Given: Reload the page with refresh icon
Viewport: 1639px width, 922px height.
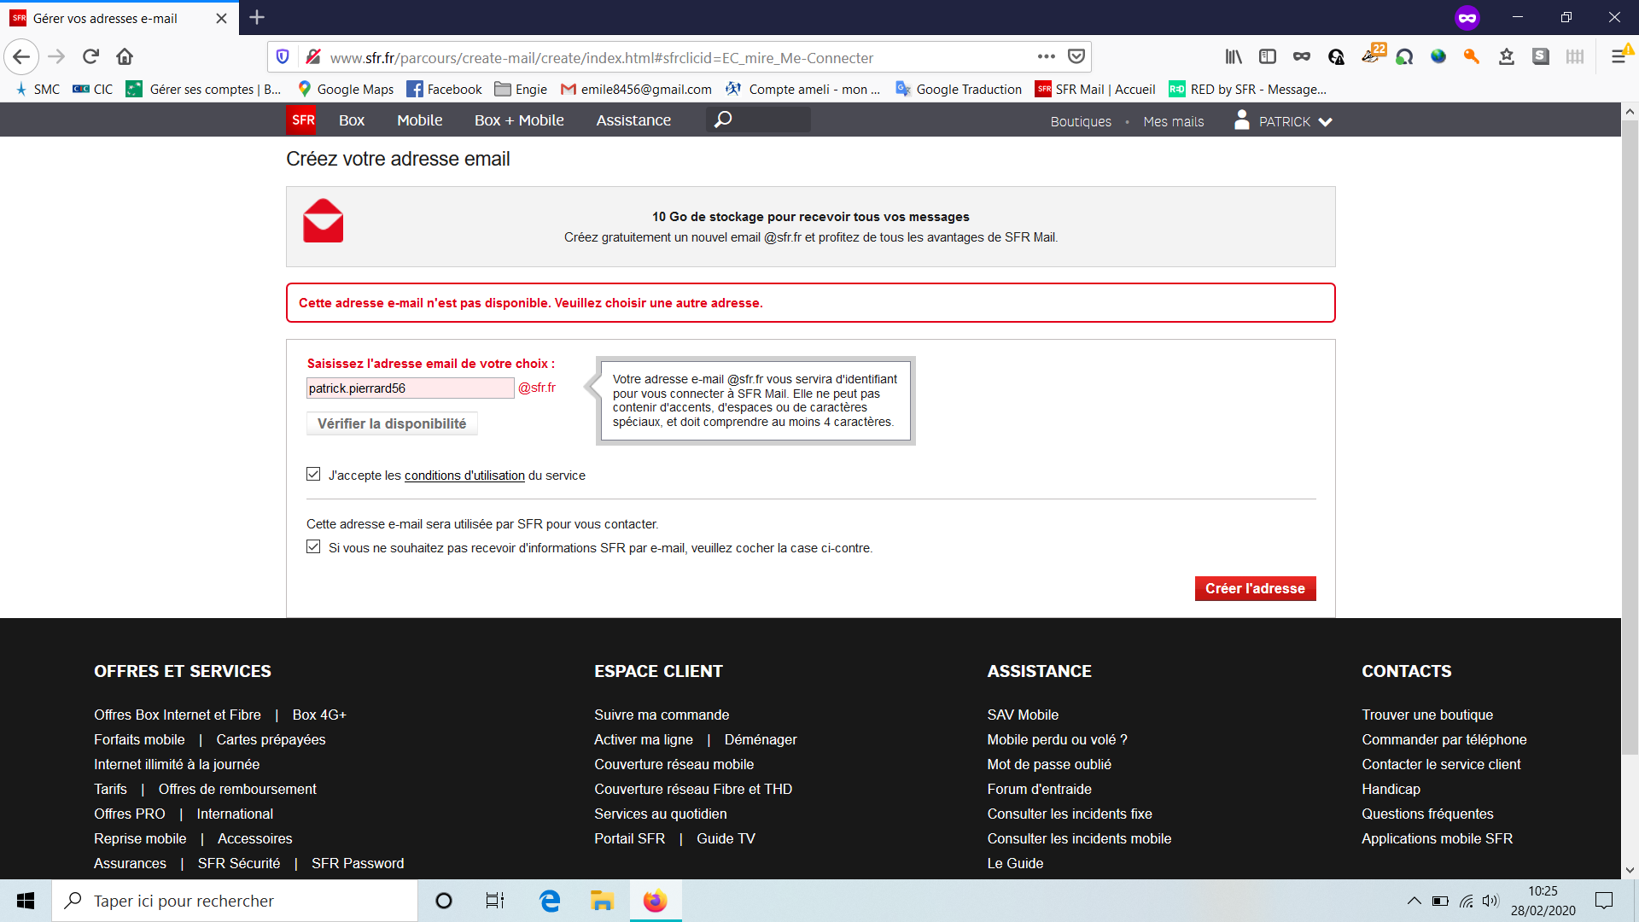Looking at the screenshot, I should click(90, 57).
